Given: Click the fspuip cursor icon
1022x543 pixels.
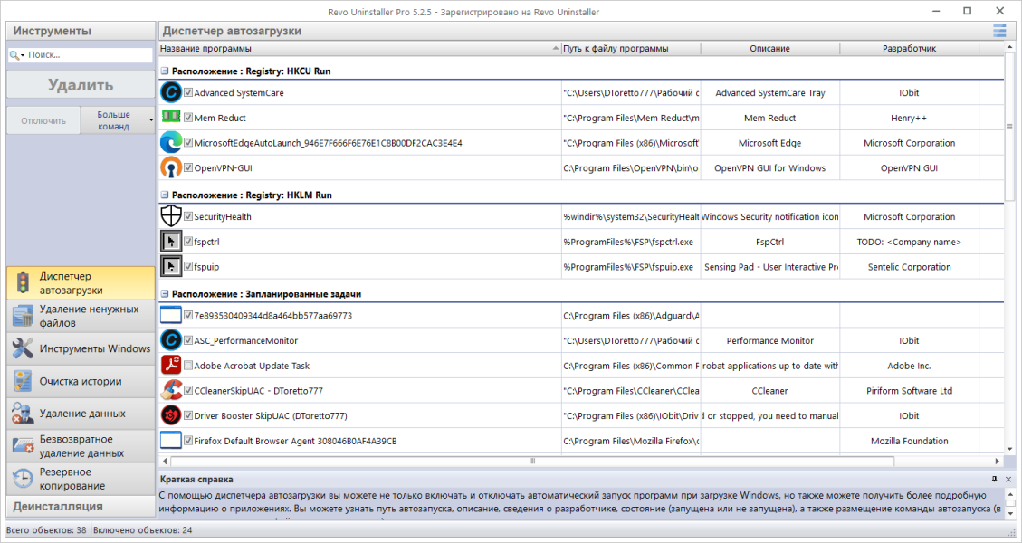Looking at the screenshot, I should pyautogui.click(x=171, y=267).
